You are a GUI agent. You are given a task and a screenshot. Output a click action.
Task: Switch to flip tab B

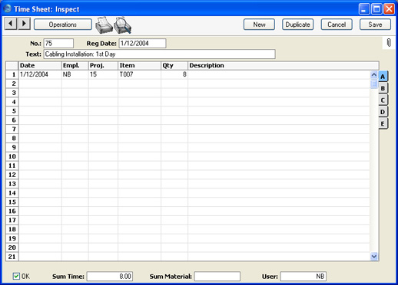383,88
